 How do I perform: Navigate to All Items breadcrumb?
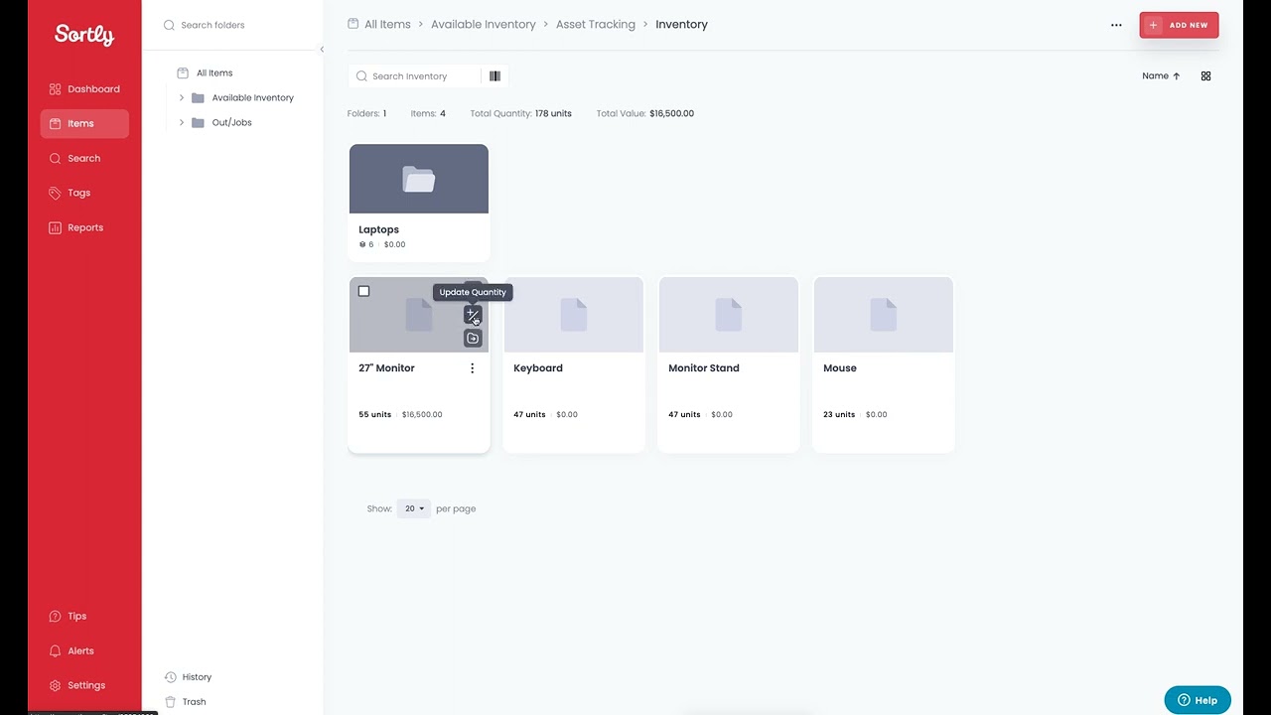387,24
